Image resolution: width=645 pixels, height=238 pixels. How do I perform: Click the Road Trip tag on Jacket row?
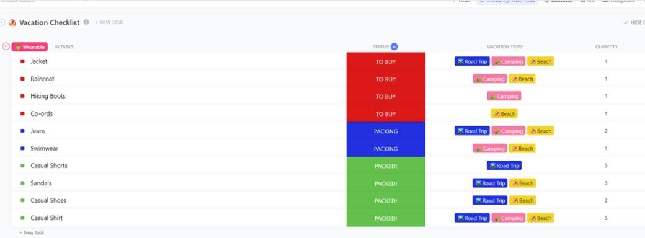click(x=472, y=61)
